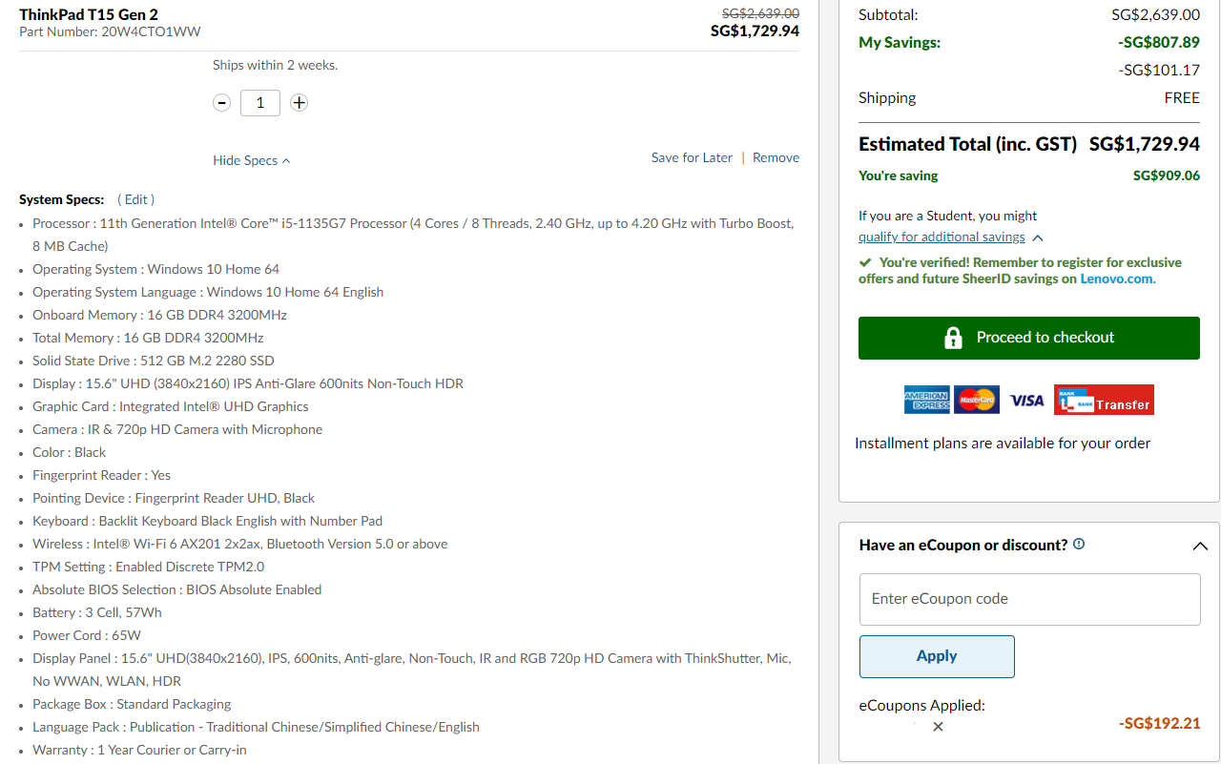Select the VISA payment icon
The width and height of the screenshot is (1221, 764).
click(1026, 401)
